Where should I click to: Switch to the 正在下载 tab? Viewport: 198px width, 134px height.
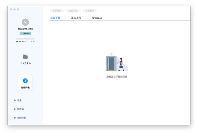pyautogui.click(x=55, y=18)
